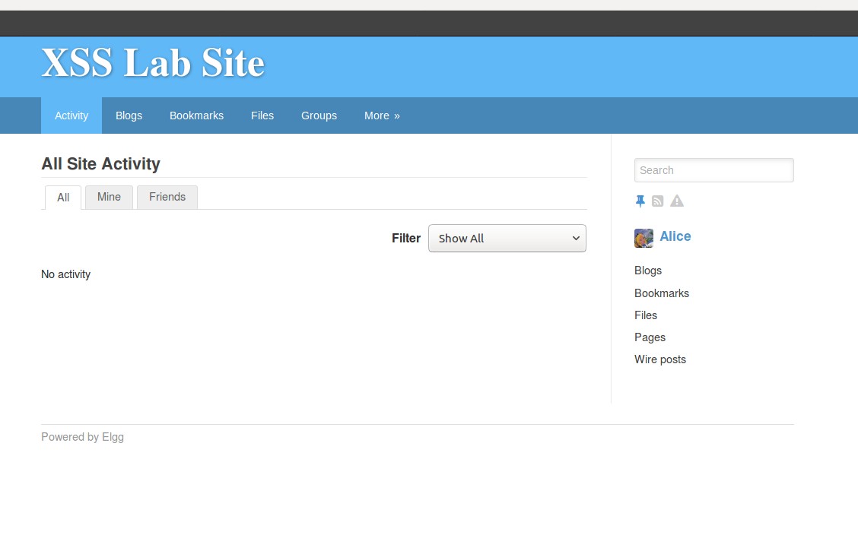This screenshot has width=858, height=557.
Task: Click the Search input field
Action: (x=713, y=170)
